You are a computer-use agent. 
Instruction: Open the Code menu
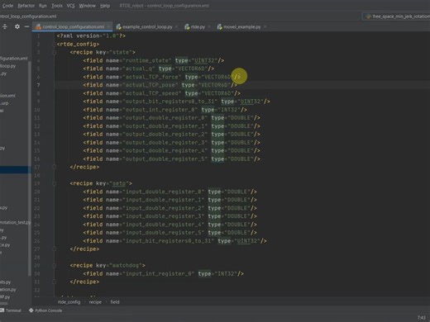click(x=7, y=6)
